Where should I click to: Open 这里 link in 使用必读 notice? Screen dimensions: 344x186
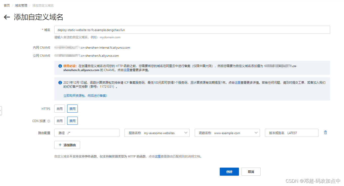(x=127, y=70)
